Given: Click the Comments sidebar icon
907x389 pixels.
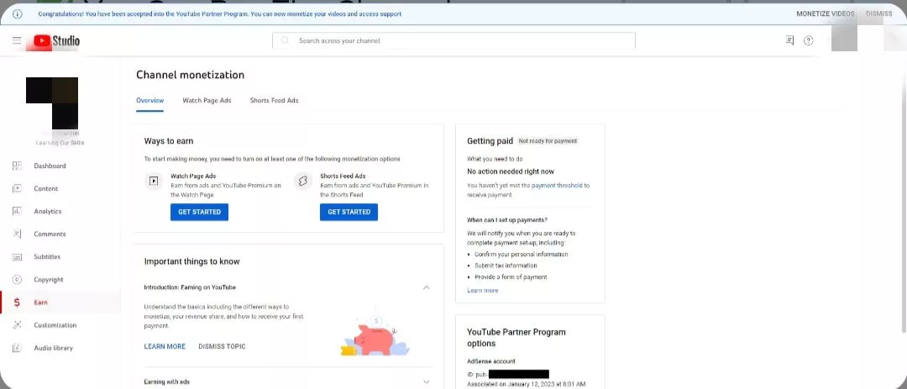Looking at the screenshot, I should [17, 234].
